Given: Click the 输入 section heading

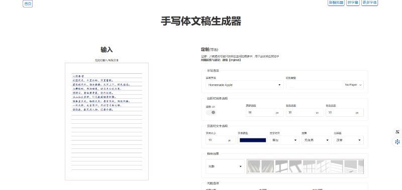Looking at the screenshot, I should (107, 50).
